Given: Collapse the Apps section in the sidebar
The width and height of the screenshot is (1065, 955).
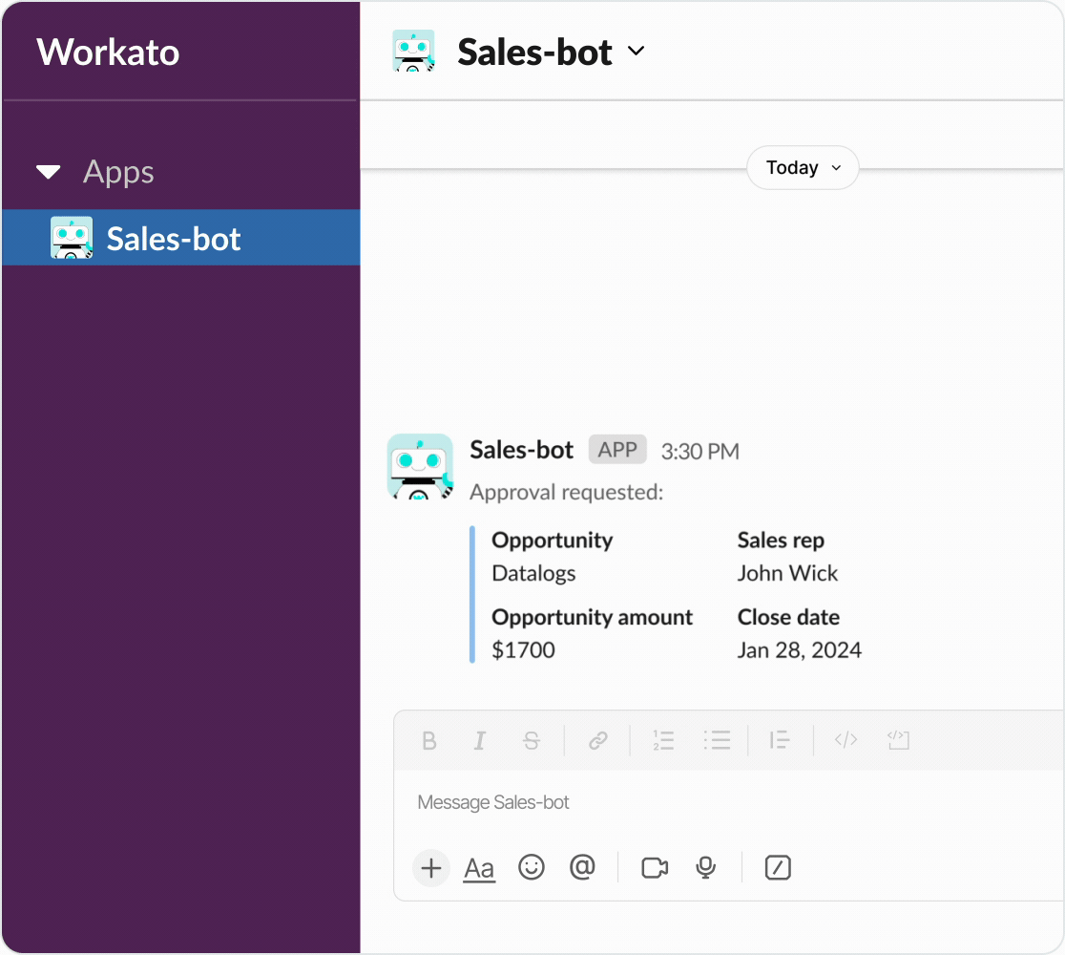Looking at the screenshot, I should [47, 172].
